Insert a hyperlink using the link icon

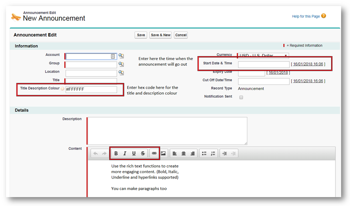click(154, 153)
